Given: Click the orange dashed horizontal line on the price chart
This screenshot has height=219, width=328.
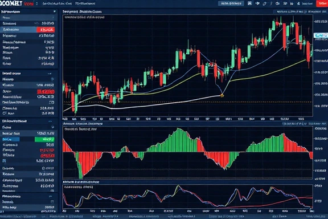Looking at the screenshot, I should (x=187, y=102).
